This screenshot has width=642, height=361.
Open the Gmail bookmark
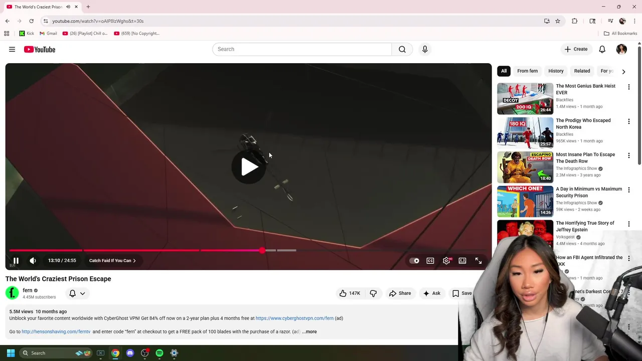click(x=48, y=34)
